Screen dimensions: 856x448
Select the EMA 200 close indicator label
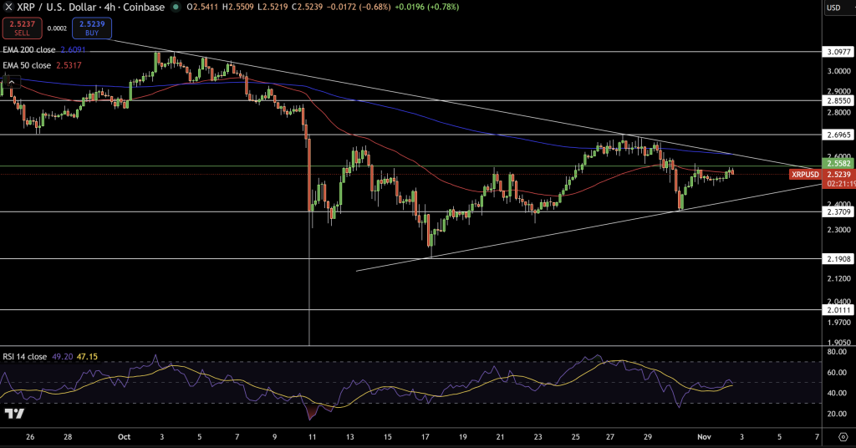pos(29,49)
